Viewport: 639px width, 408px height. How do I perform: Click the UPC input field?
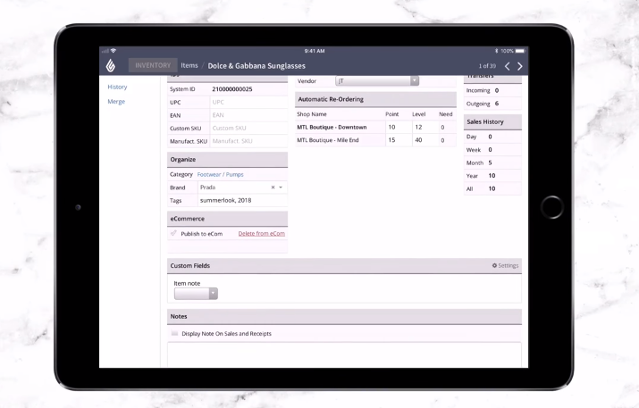point(248,103)
